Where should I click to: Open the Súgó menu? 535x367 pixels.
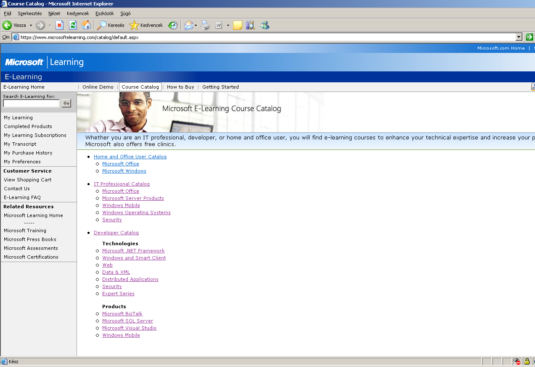(x=125, y=13)
